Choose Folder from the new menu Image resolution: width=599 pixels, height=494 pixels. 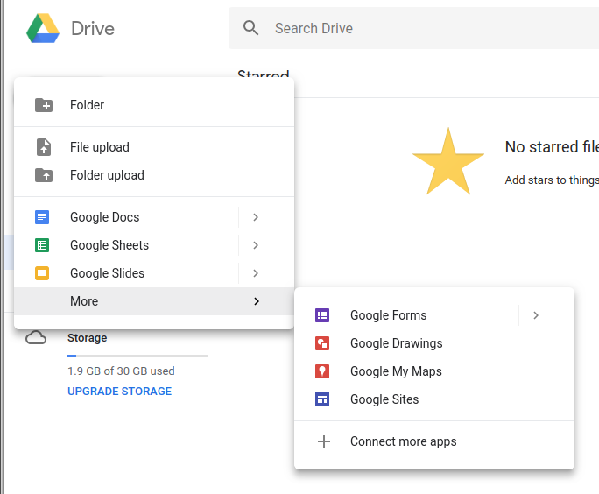pos(154,105)
